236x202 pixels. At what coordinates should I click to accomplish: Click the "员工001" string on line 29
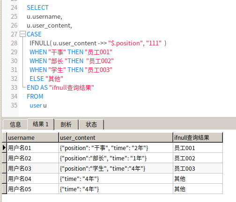coord(98,52)
